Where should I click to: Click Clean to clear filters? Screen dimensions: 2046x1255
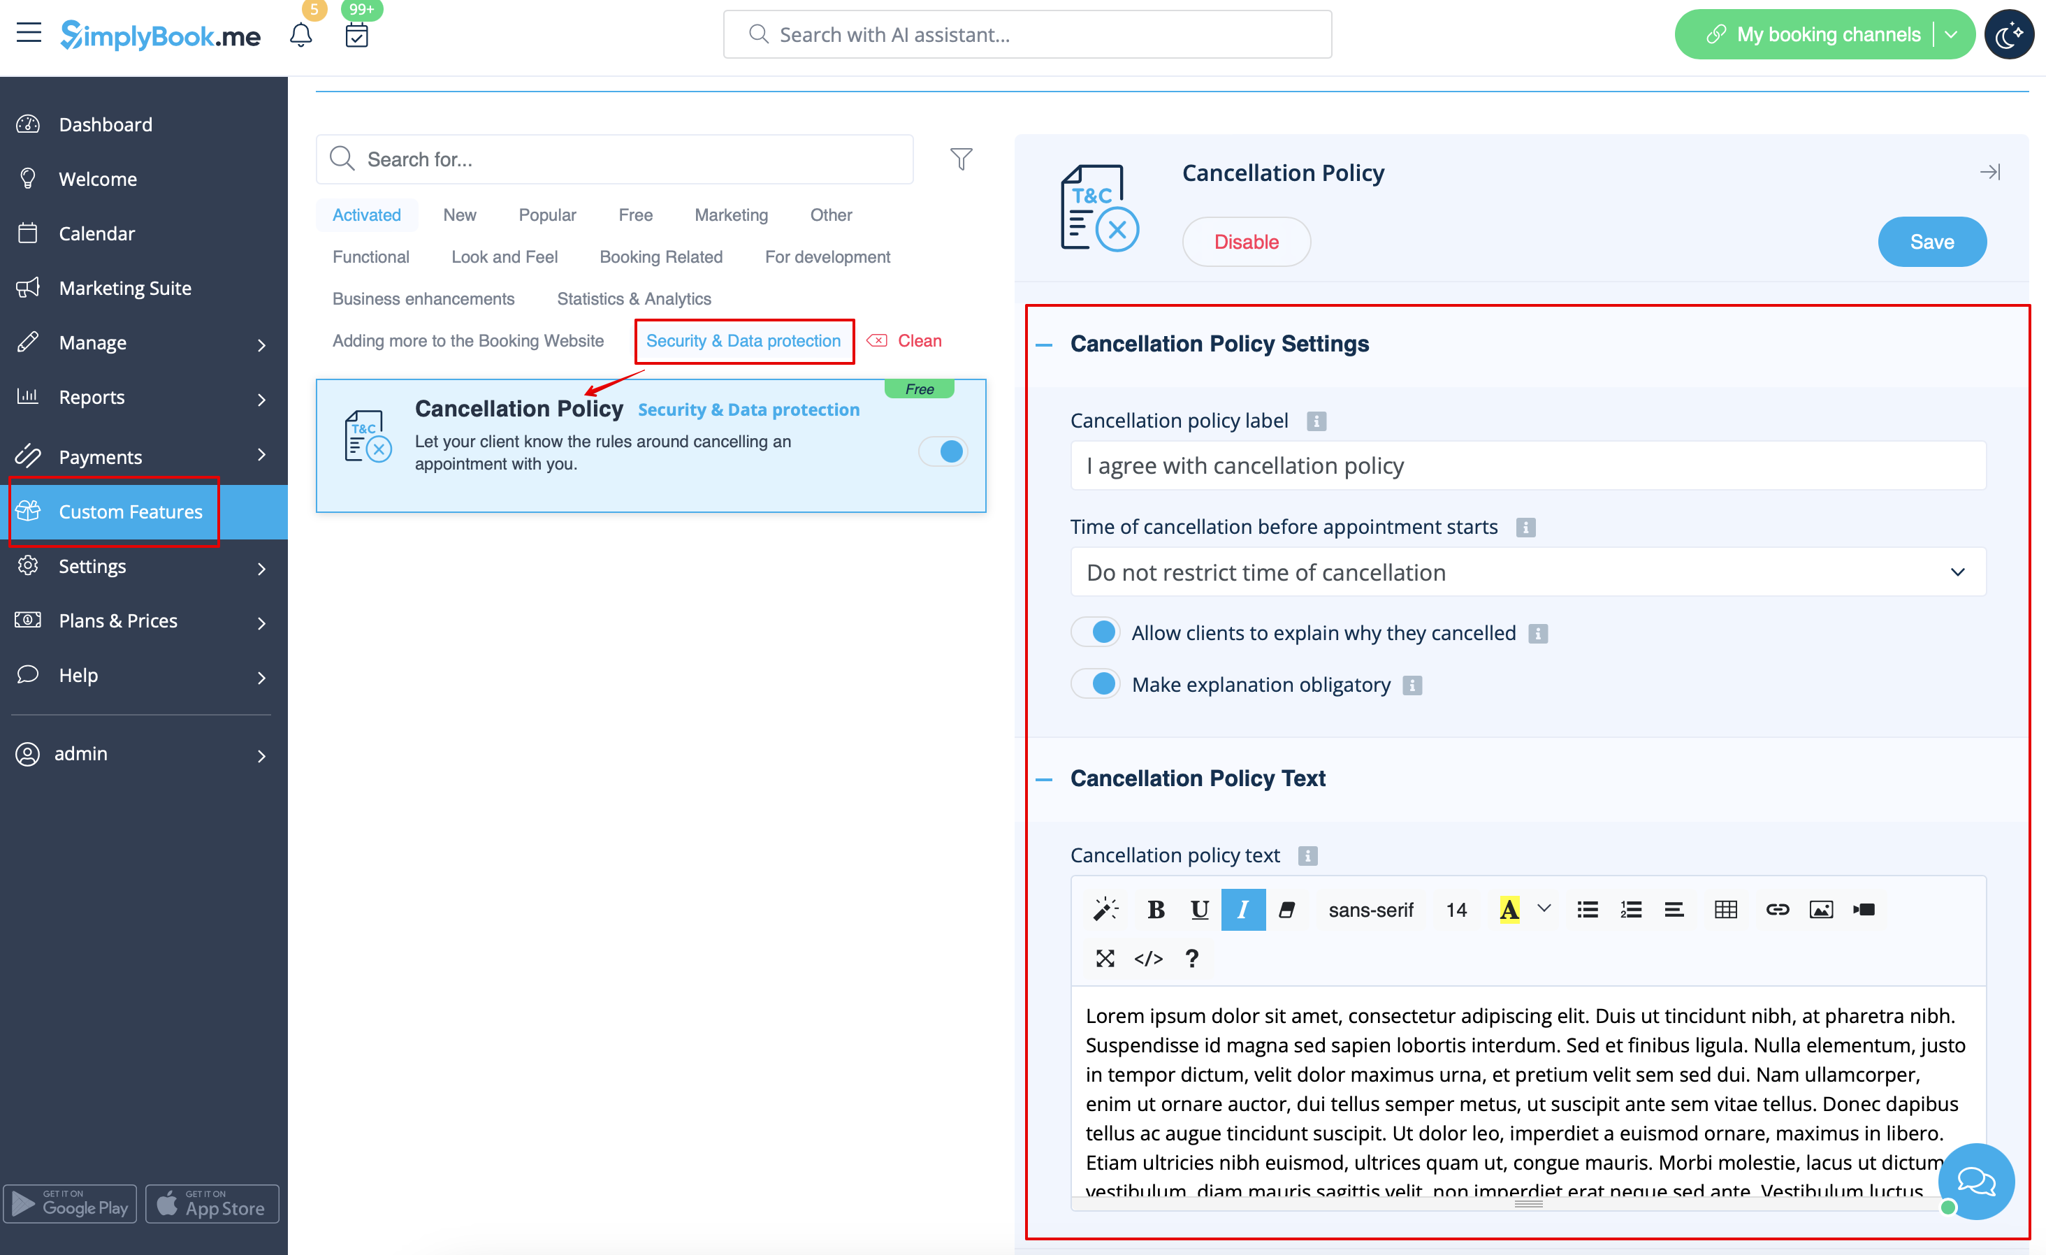click(x=905, y=340)
